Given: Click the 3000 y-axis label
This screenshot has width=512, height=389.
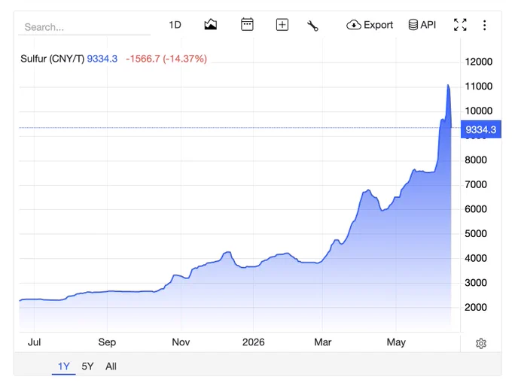Looking at the screenshot, I should (x=476, y=283).
